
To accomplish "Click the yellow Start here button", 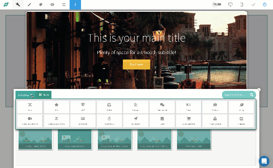I will [136, 64].
